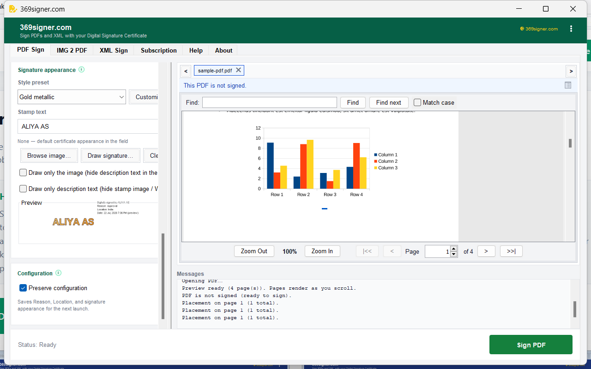This screenshot has height=369, width=591.
Task: Toggle the Match case checkbox
Action: click(417, 102)
